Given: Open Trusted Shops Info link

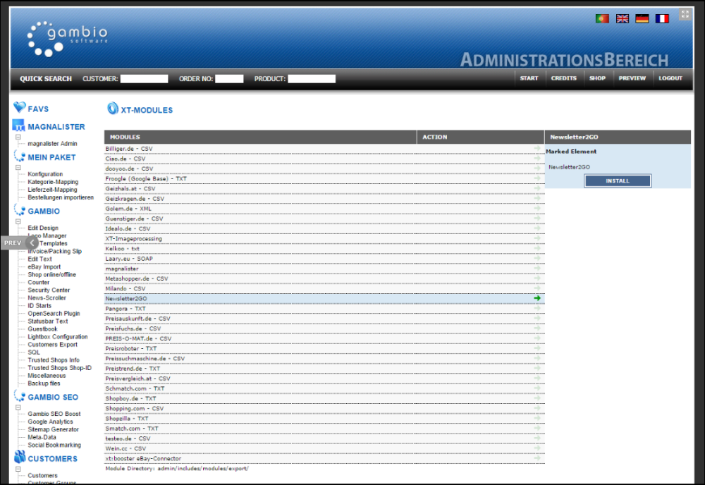Looking at the screenshot, I should pyautogui.click(x=54, y=360).
